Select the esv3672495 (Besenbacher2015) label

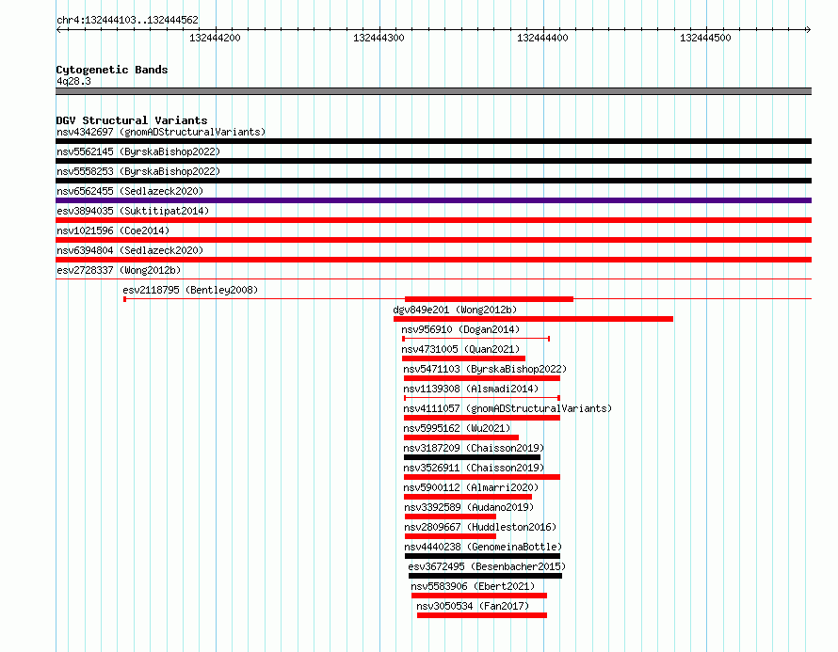point(487,566)
